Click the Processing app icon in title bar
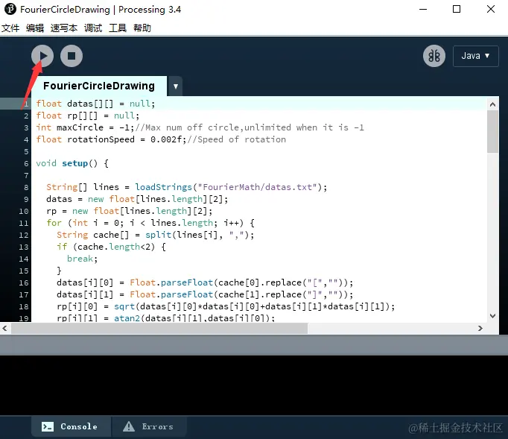The image size is (508, 439). tap(10, 9)
